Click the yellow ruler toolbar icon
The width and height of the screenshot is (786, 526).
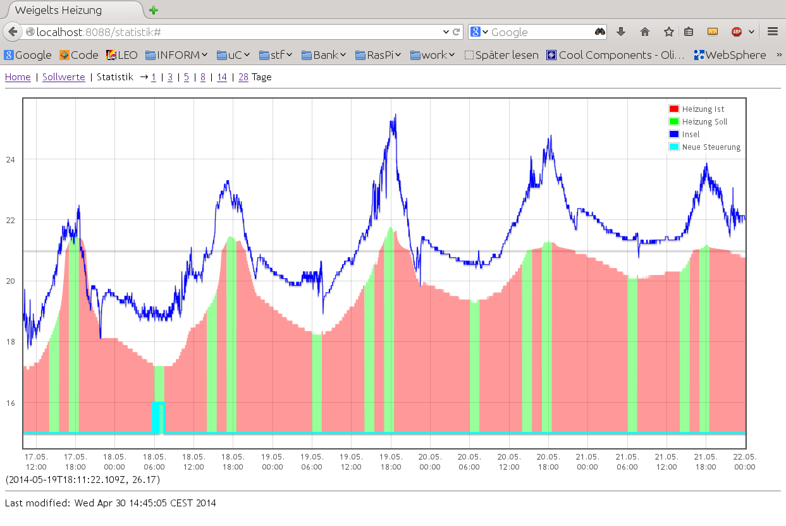712,32
